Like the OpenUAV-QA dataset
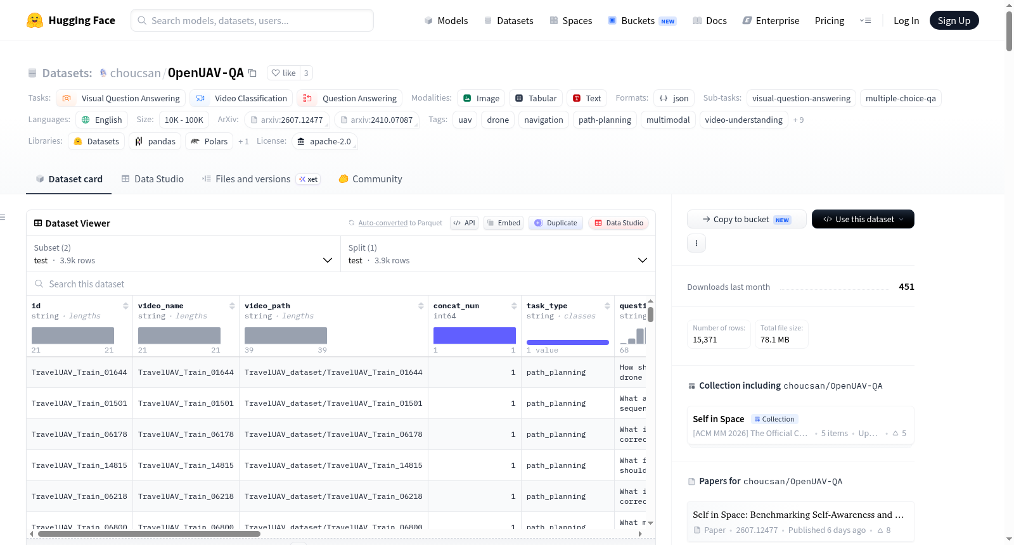The height and width of the screenshot is (545, 1014). [x=283, y=73]
